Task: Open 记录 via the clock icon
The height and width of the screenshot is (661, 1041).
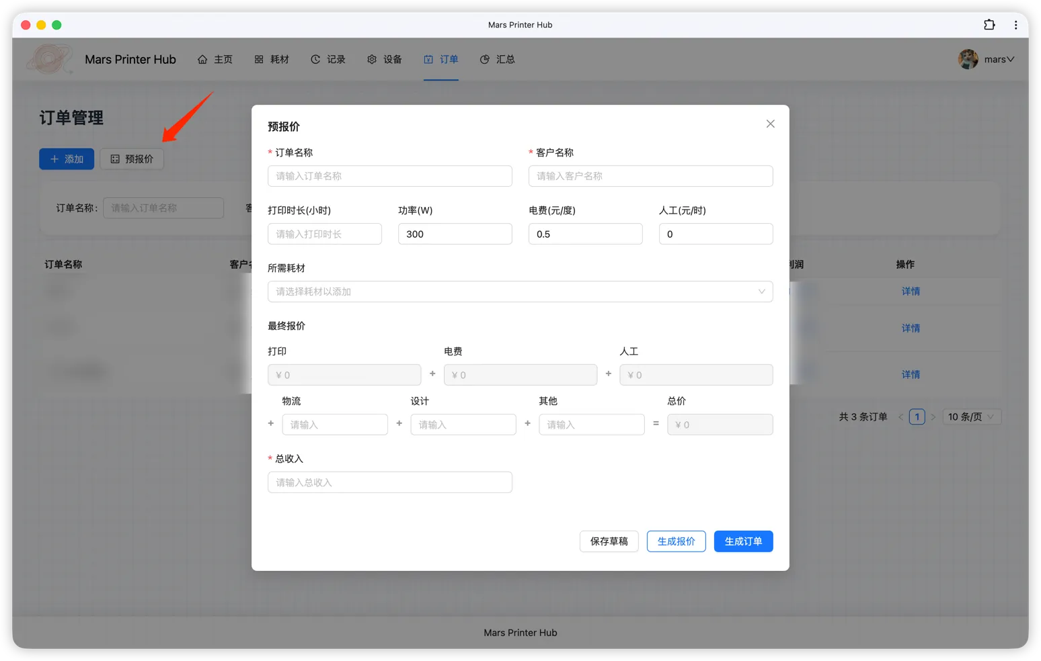Action: [x=315, y=59]
